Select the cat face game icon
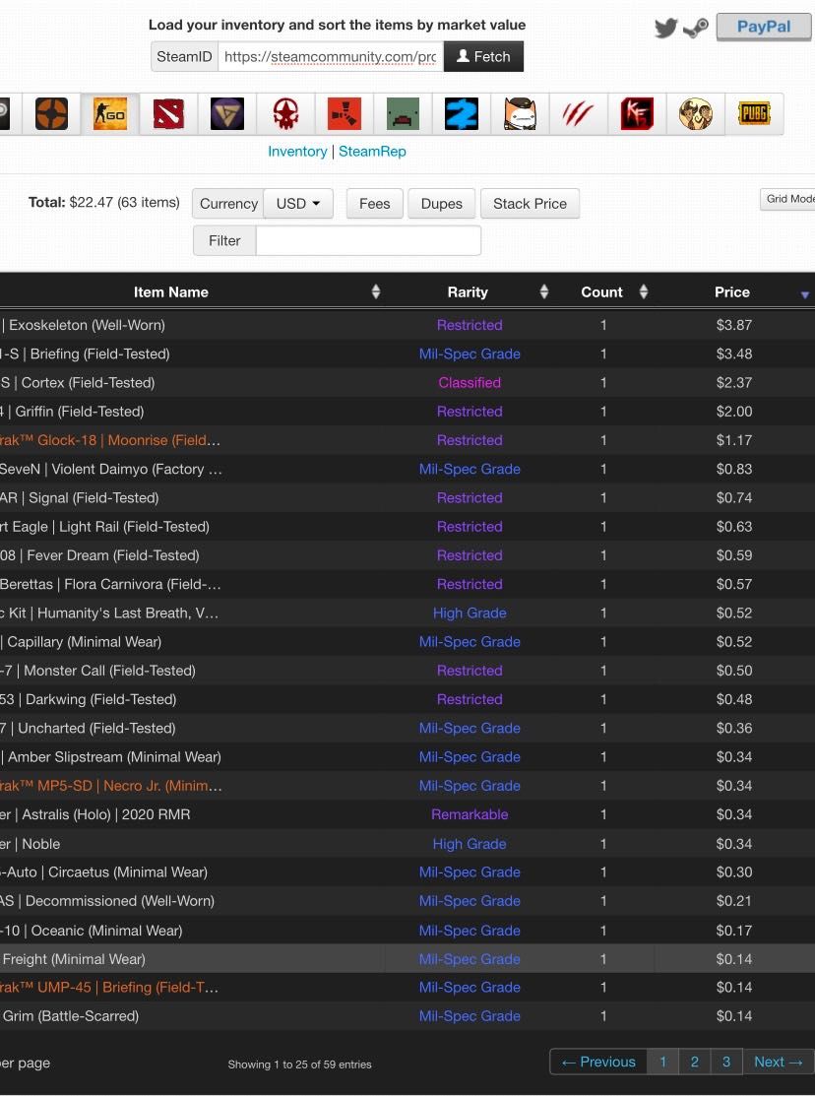Screen dimensions: 815x1096 (x=520, y=113)
